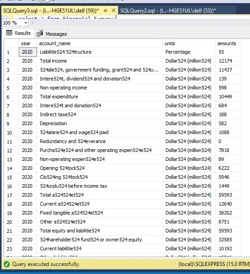Click the amount cell '7818'

[x=228, y=151]
